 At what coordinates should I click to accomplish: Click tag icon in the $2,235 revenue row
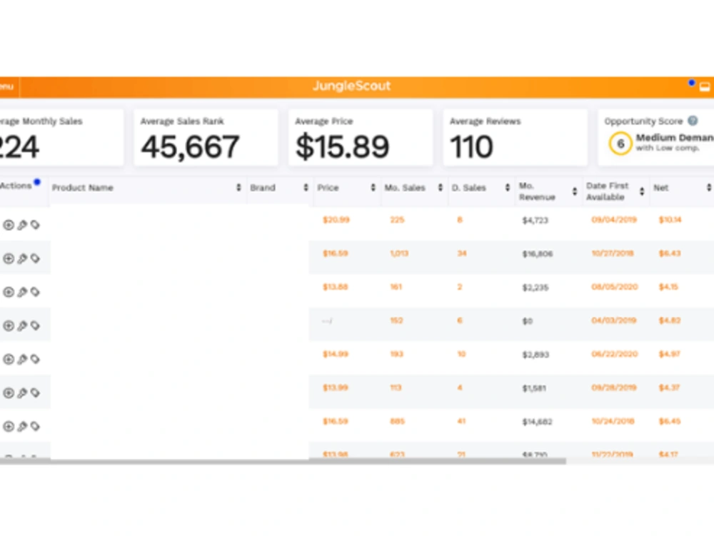point(35,292)
